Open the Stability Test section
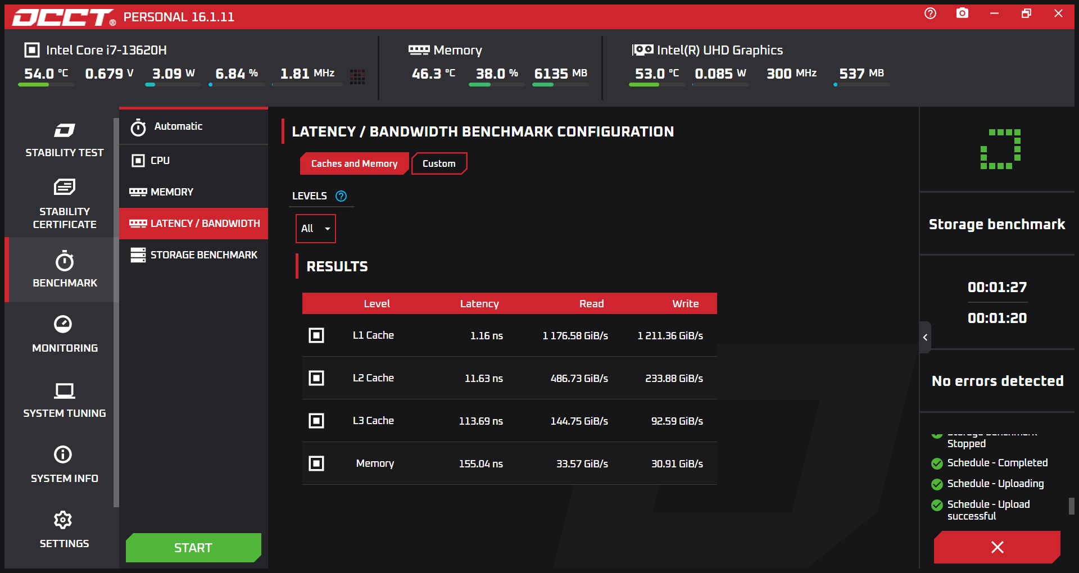This screenshot has width=1079, height=573. pyautogui.click(x=64, y=140)
